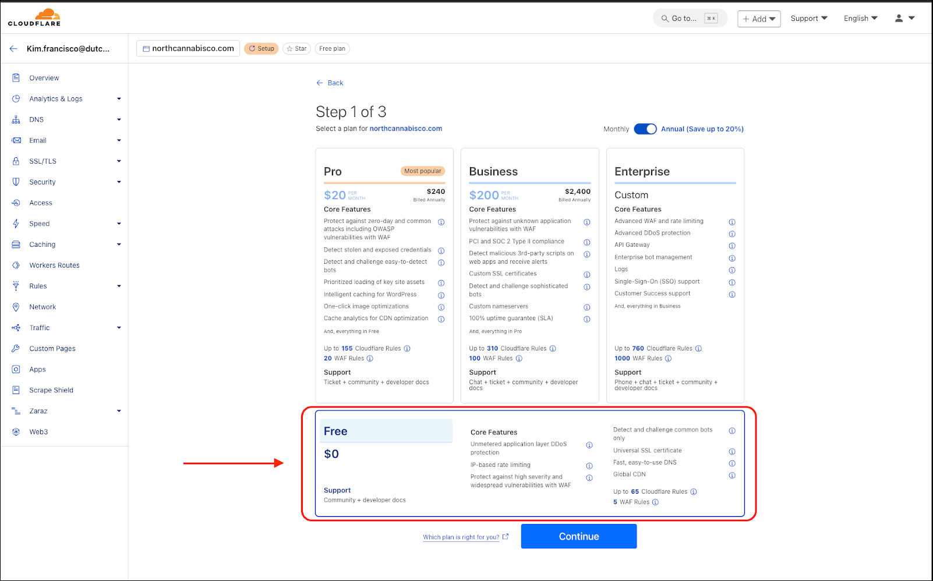Click the Setup status badge

[x=261, y=49]
